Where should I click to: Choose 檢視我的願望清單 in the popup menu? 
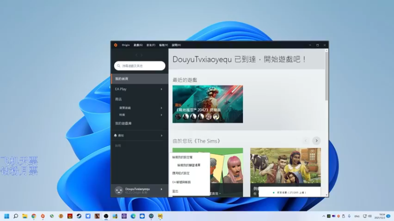(x=189, y=165)
